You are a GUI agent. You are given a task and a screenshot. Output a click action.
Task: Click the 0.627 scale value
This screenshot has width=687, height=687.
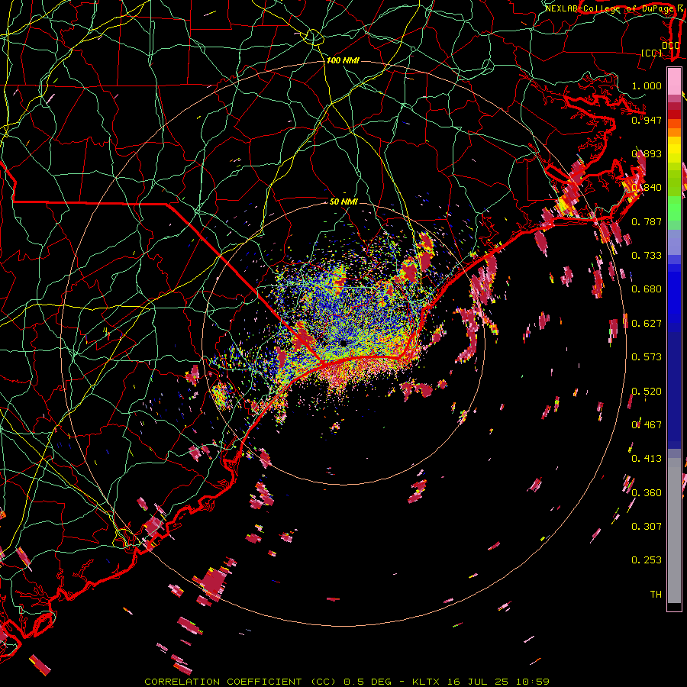[x=647, y=324]
